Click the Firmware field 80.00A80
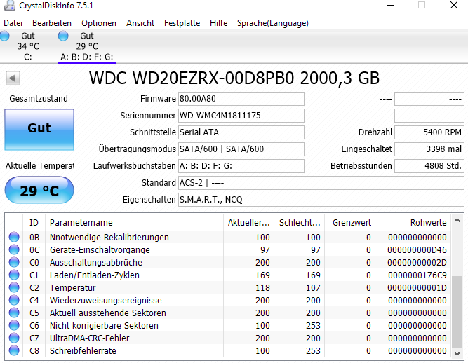The height and width of the screenshot is (363, 468). pyautogui.click(x=241, y=99)
